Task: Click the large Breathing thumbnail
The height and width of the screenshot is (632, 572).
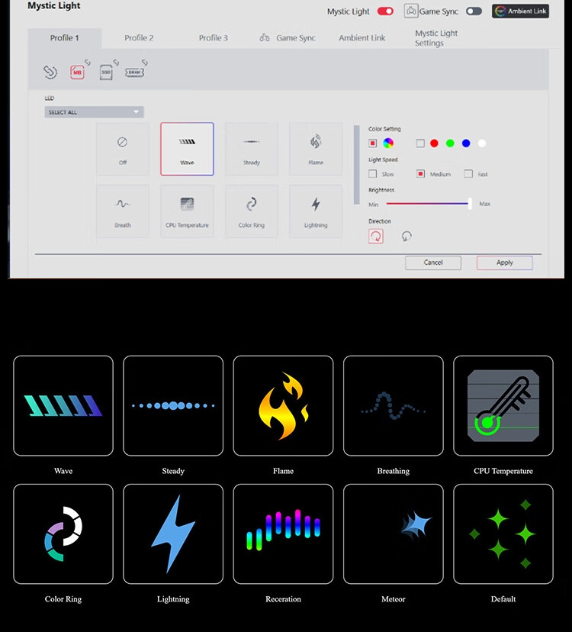Action: [x=393, y=405]
